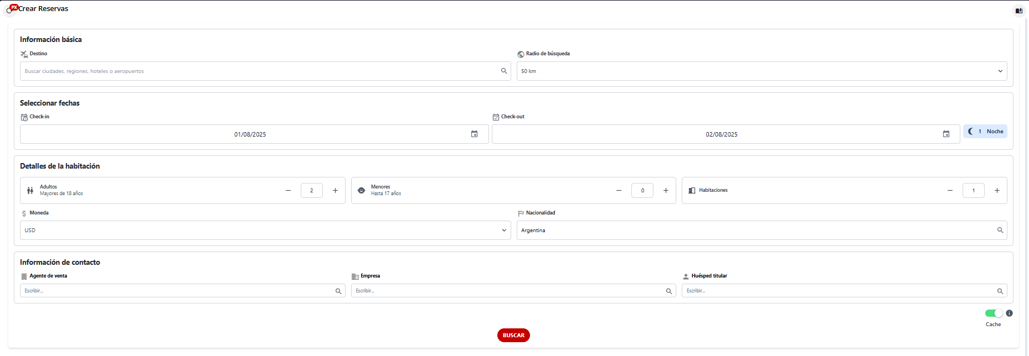Image resolution: width=1029 pixels, height=356 pixels.
Task: Click the info icon next to Cache
Action: 1010,313
